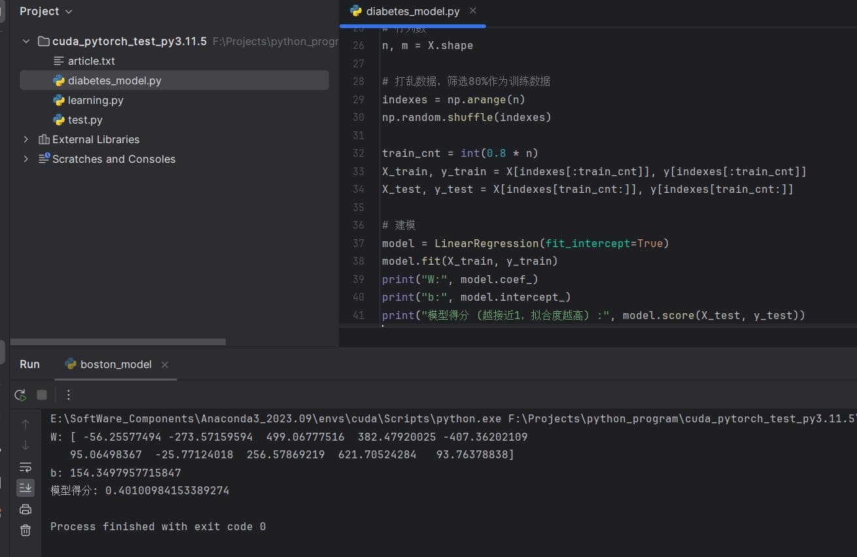
Task: Rerun boston_model with the rerun icon
Action: [20, 395]
